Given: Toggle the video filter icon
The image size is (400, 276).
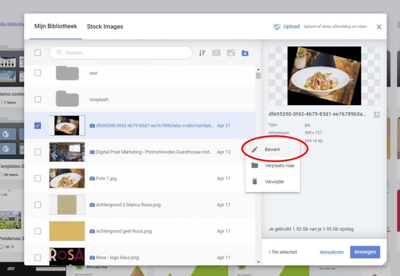Looking at the screenshot, I should click(216, 53).
